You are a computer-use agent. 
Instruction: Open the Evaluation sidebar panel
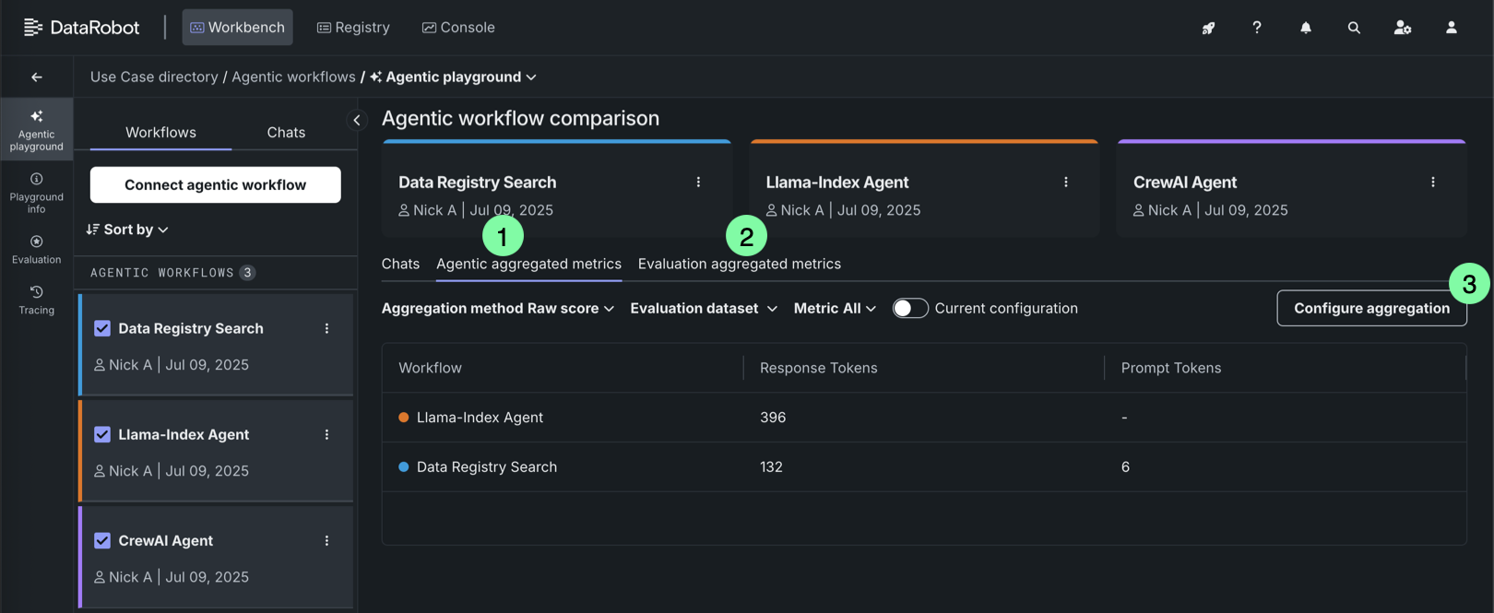pyautogui.click(x=36, y=250)
